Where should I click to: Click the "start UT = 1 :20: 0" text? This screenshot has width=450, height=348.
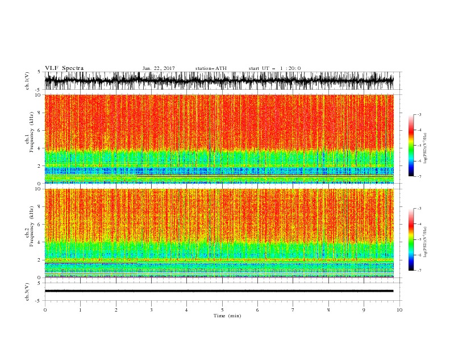click(274, 68)
